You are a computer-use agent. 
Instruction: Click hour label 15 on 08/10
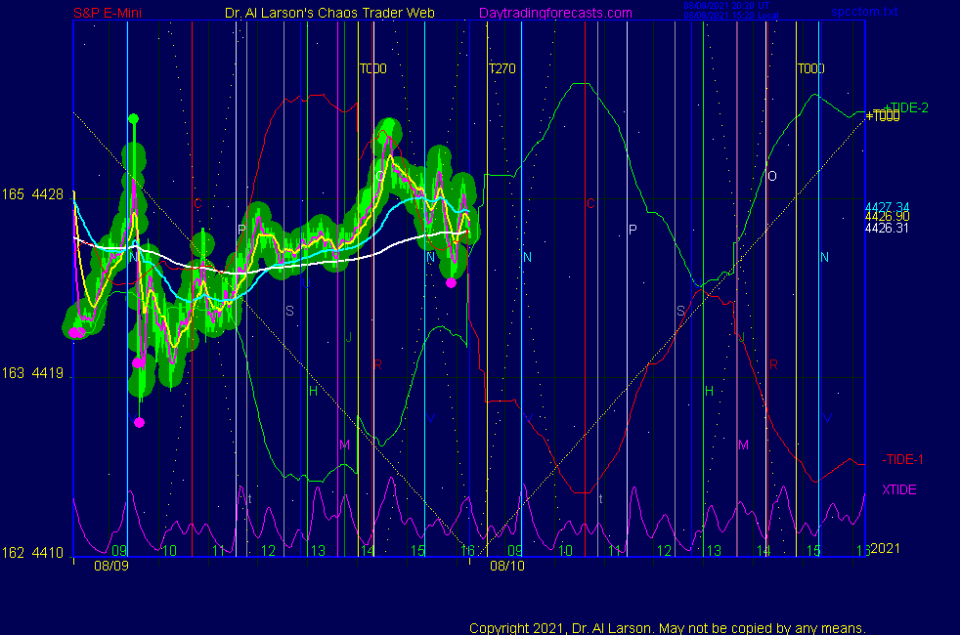[813, 551]
